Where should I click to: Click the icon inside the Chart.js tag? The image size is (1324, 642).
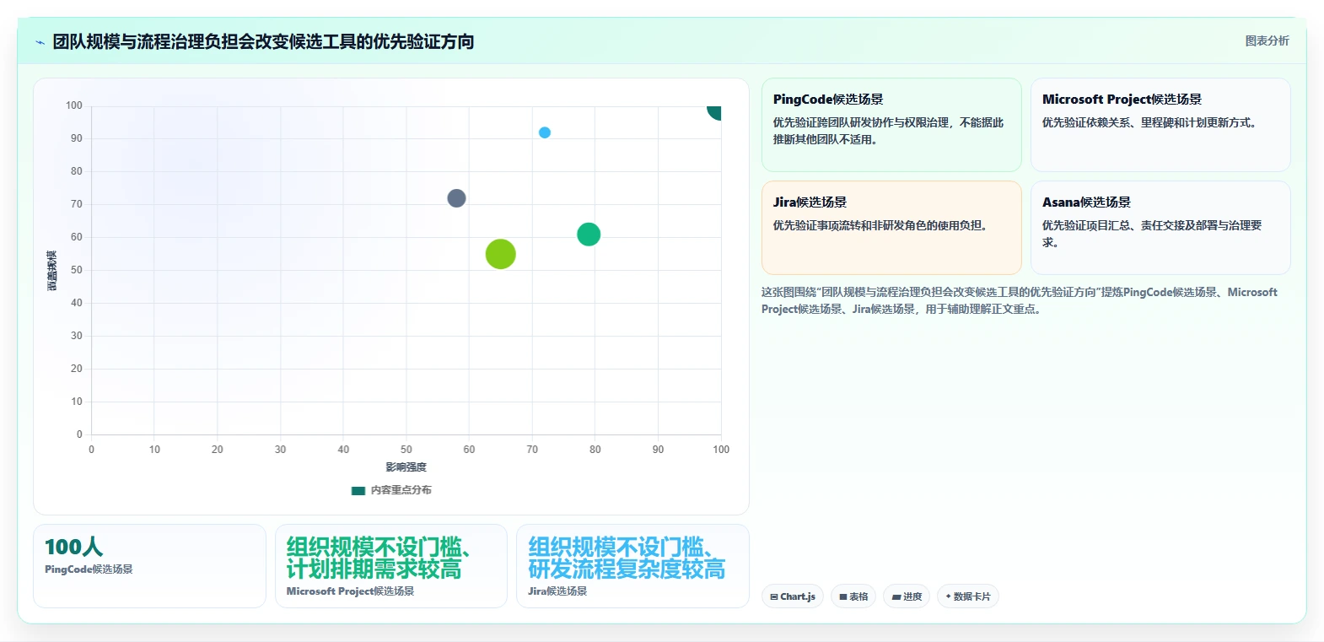tap(774, 597)
